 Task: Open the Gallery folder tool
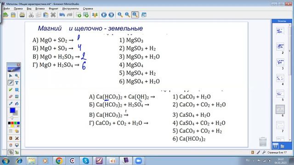click(17, 131)
